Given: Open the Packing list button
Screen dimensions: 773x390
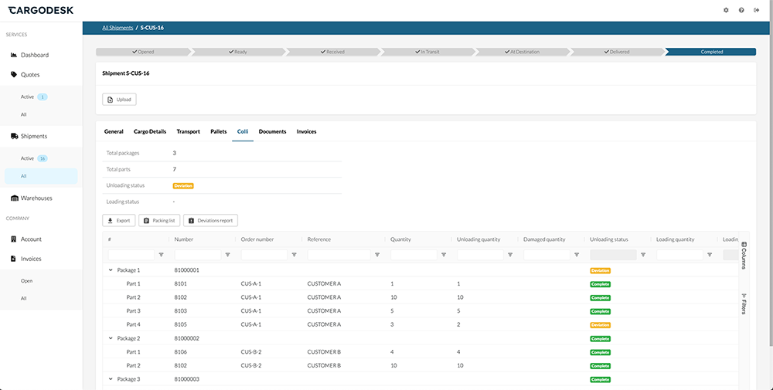Looking at the screenshot, I should [x=159, y=221].
